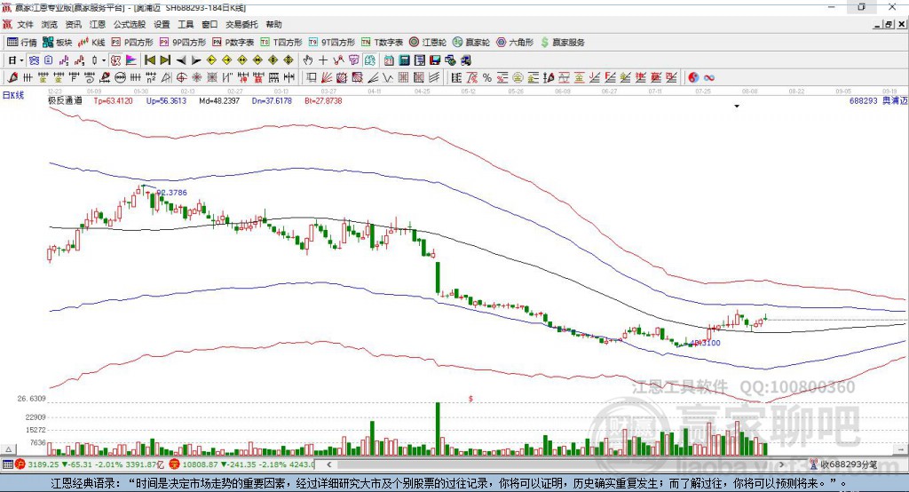Click the black right arrow icon
Viewport: 909px width, 492px height.
[196, 60]
